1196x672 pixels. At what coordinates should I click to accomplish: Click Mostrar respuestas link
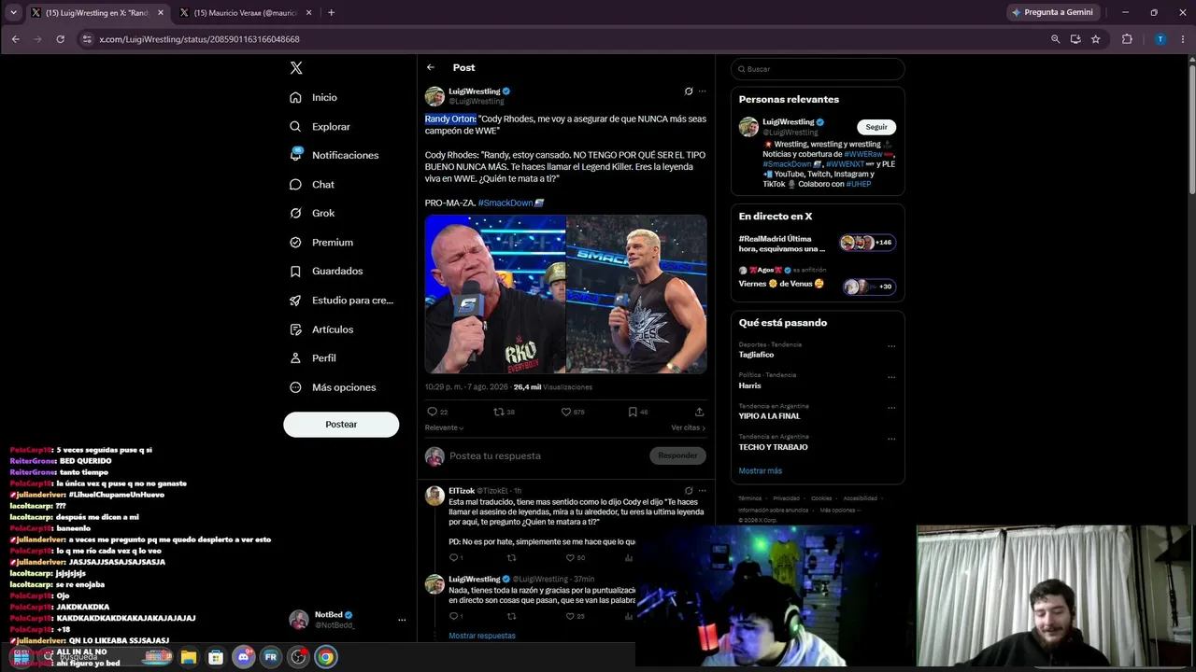[x=482, y=636]
